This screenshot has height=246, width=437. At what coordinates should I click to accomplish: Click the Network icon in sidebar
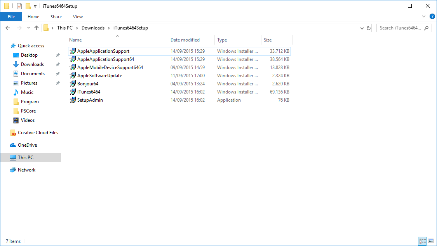point(13,170)
